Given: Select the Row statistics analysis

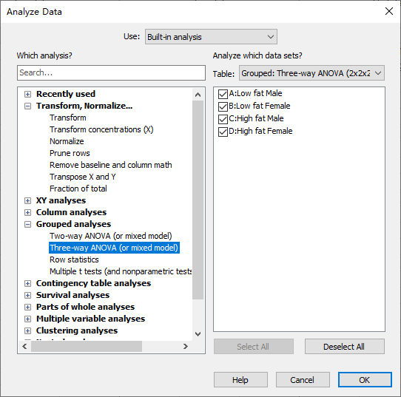Looking at the screenshot, I should tap(74, 259).
